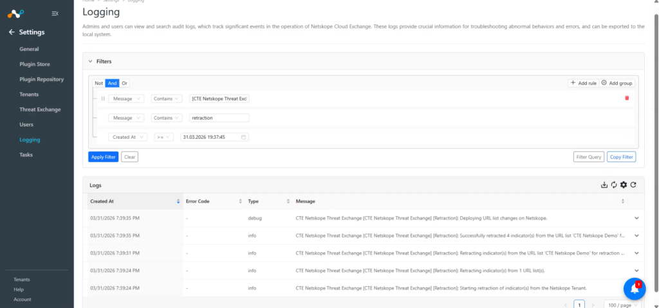The image size is (659, 308).
Task: Click the Filter Query button
Action: click(x=589, y=157)
